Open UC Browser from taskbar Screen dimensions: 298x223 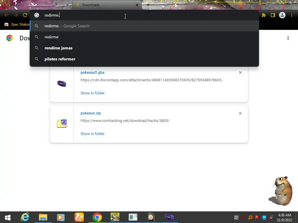[x=79, y=217]
